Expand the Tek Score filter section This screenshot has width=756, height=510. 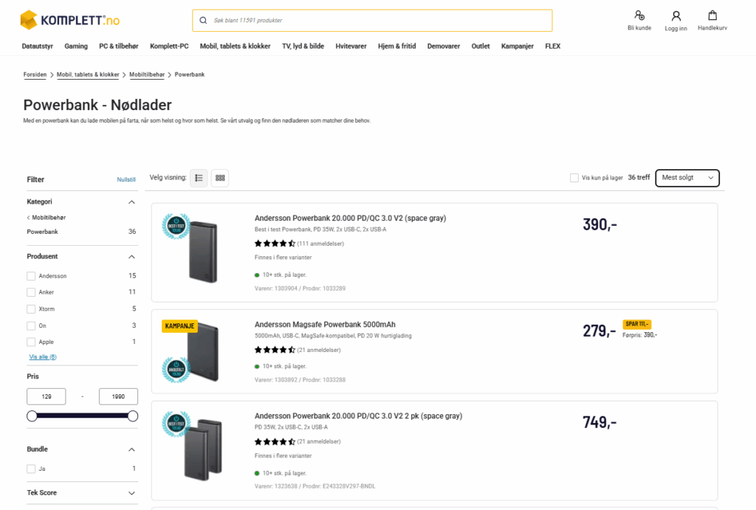(131, 493)
